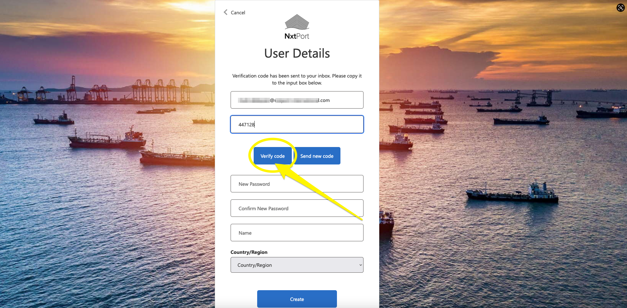Screen dimensions: 627x308
Task: Focus the Confirm New Password field
Action: 297,208
